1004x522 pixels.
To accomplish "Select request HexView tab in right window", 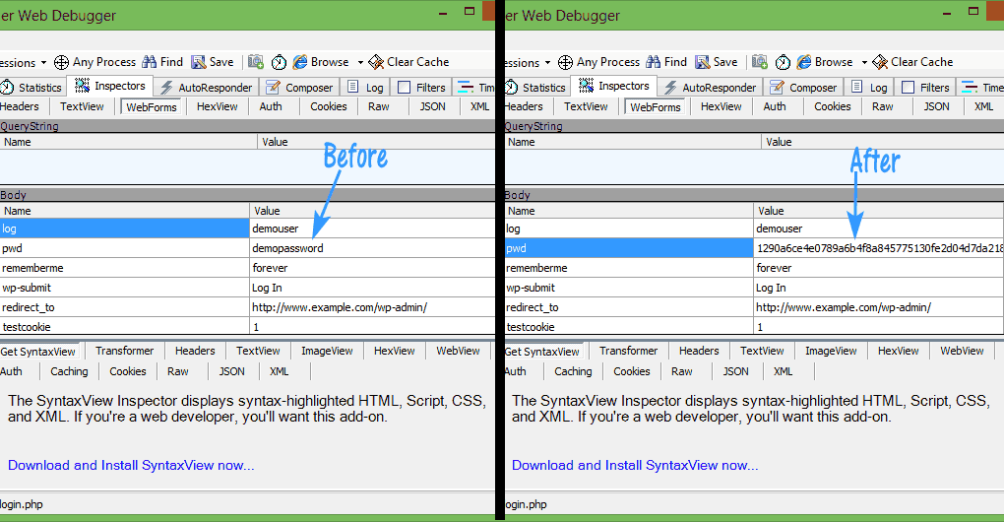I will pyautogui.click(x=721, y=106).
